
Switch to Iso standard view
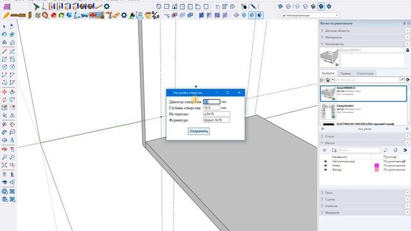click(x=159, y=6)
